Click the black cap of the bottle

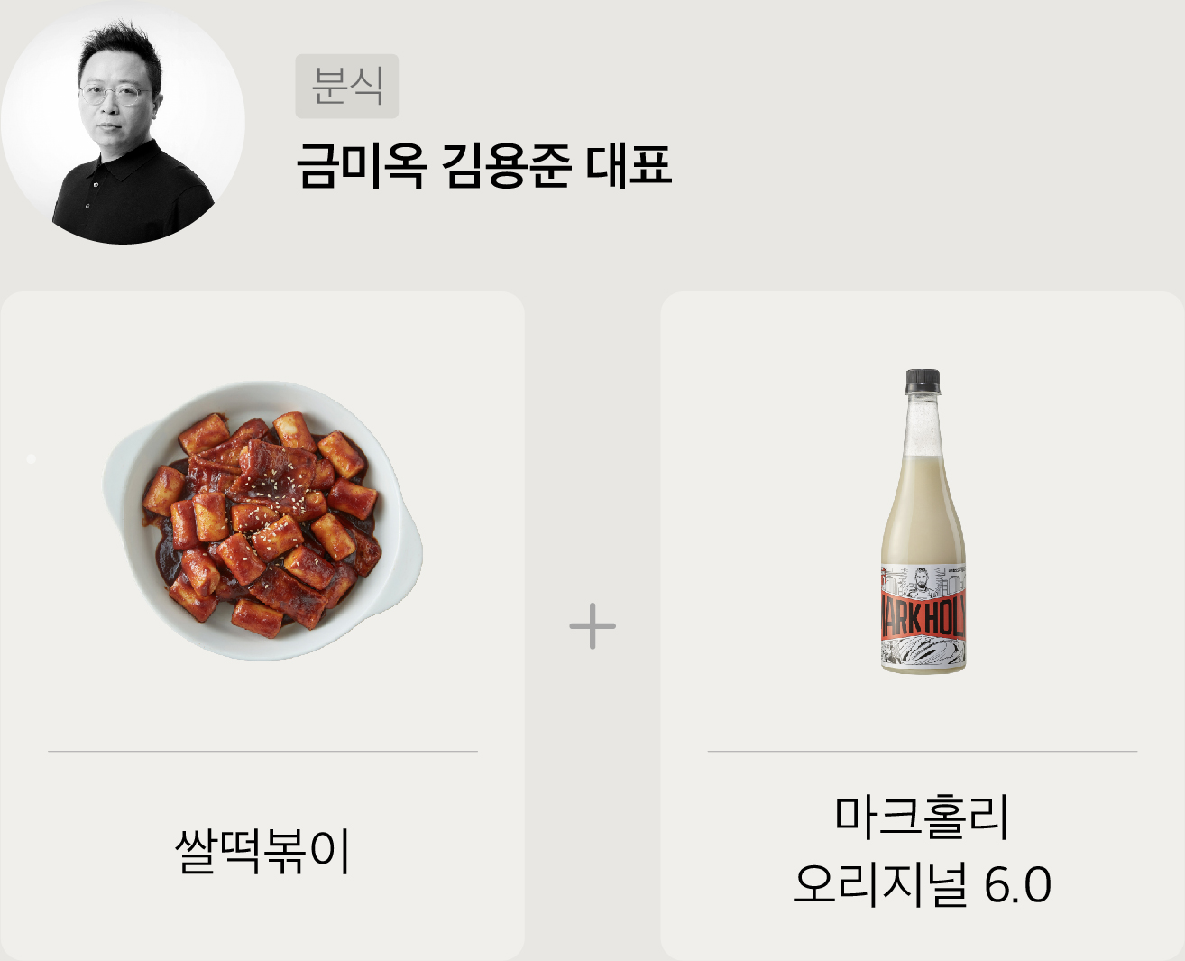[x=923, y=380]
